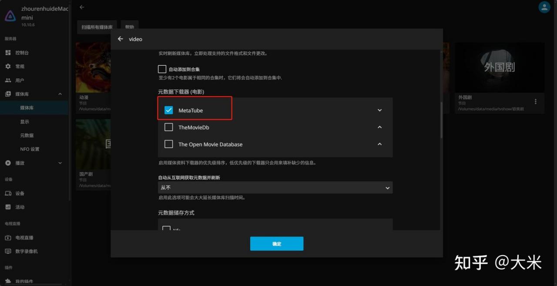Click the 媒体库 libraries sidebar section icon
557x286 pixels.
(8, 94)
